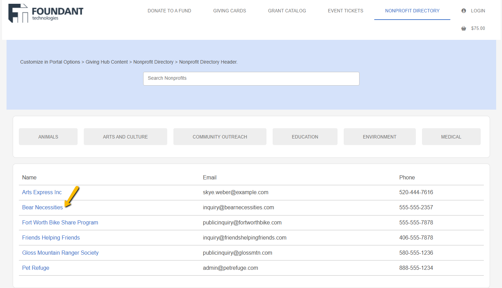Select phone number 520-444-7616
Screen dimensions: 502x288
[x=416, y=192]
